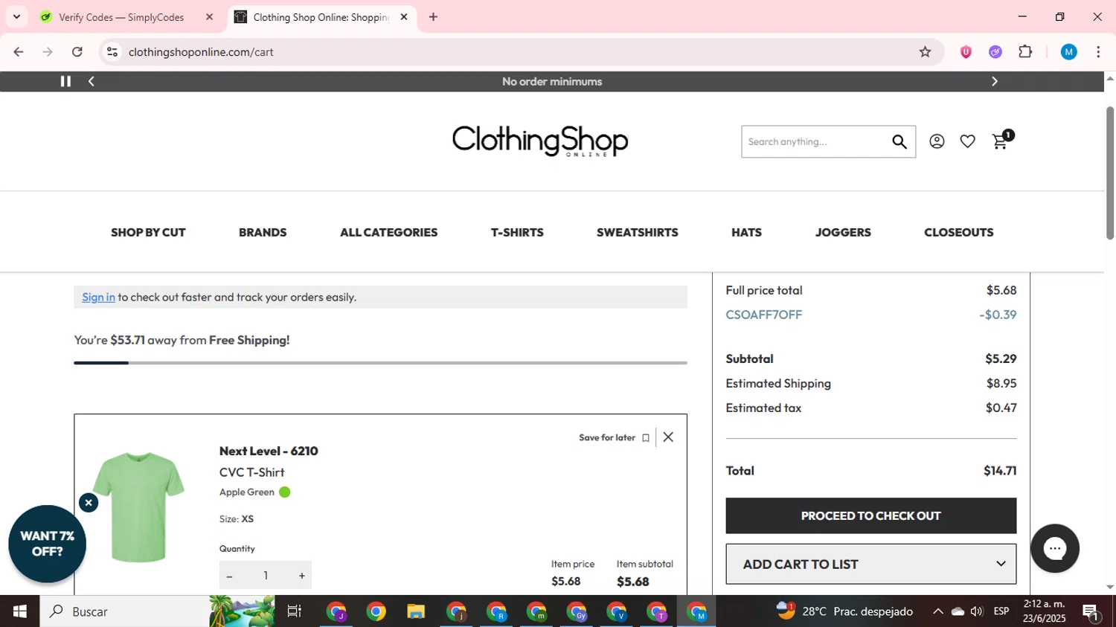Click the quantity value field
Image resolution: width=1116 pixels, height=627 pixels.
coord(266,576)
